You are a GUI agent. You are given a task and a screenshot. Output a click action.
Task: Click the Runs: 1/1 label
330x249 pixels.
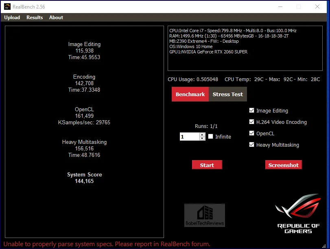pos(206,126)
